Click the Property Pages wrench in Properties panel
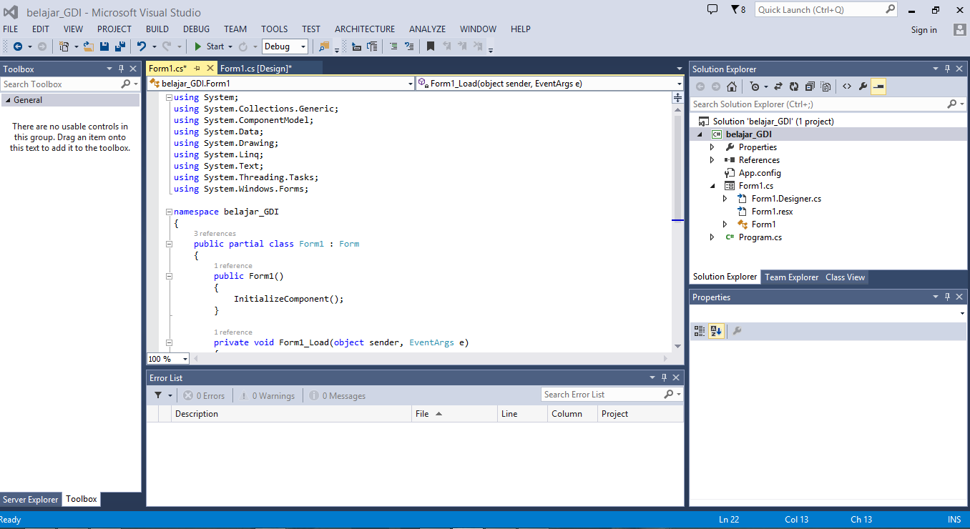This screenshot has width=970, height=529. [x=737, y=331]
